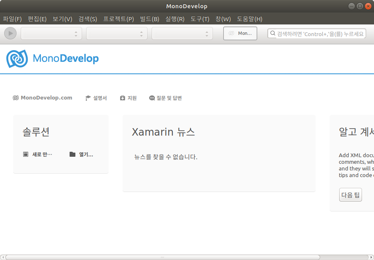Click the horizontal scrollbar thumb
The image size is (374, 260).
coord(162,257)
